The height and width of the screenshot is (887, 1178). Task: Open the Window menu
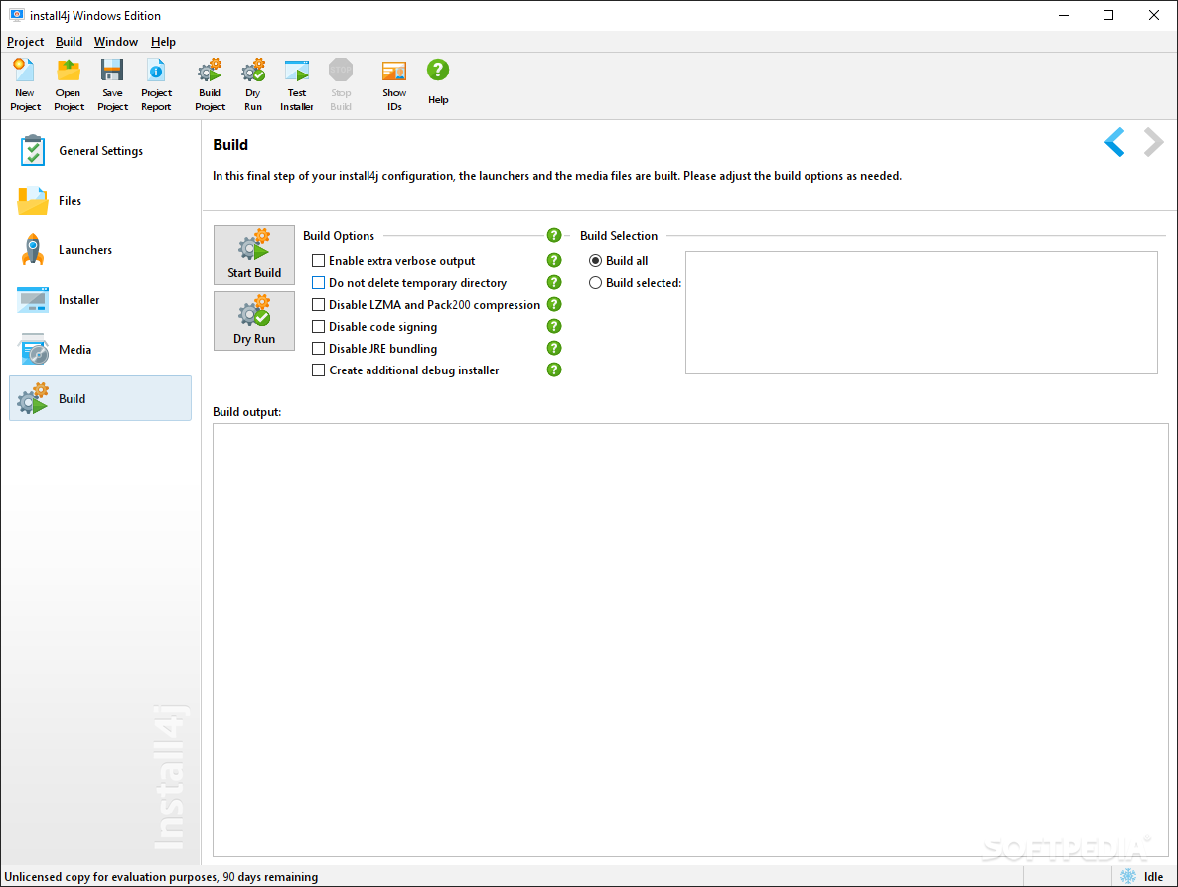115,42
